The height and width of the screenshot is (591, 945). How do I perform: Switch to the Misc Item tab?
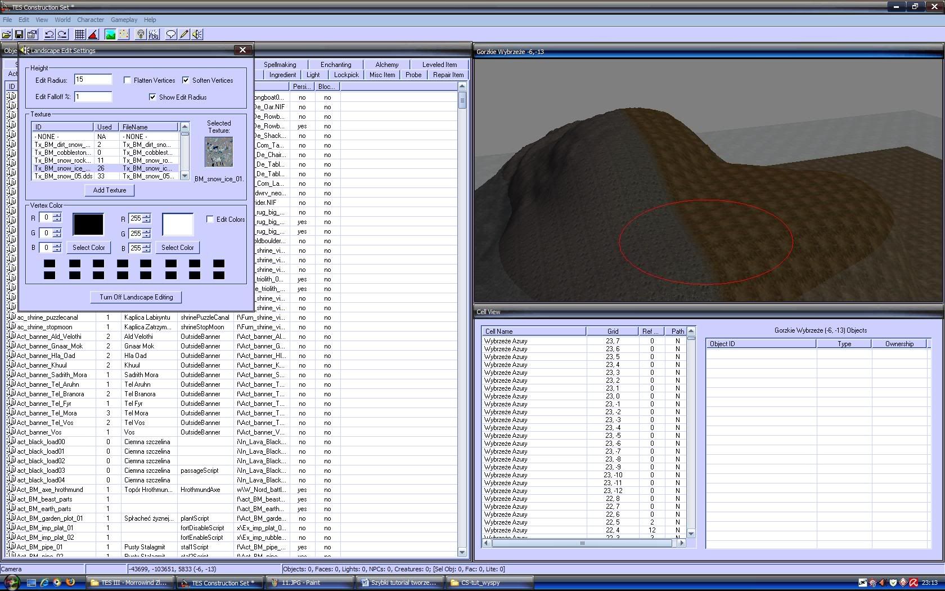point(382,75)
